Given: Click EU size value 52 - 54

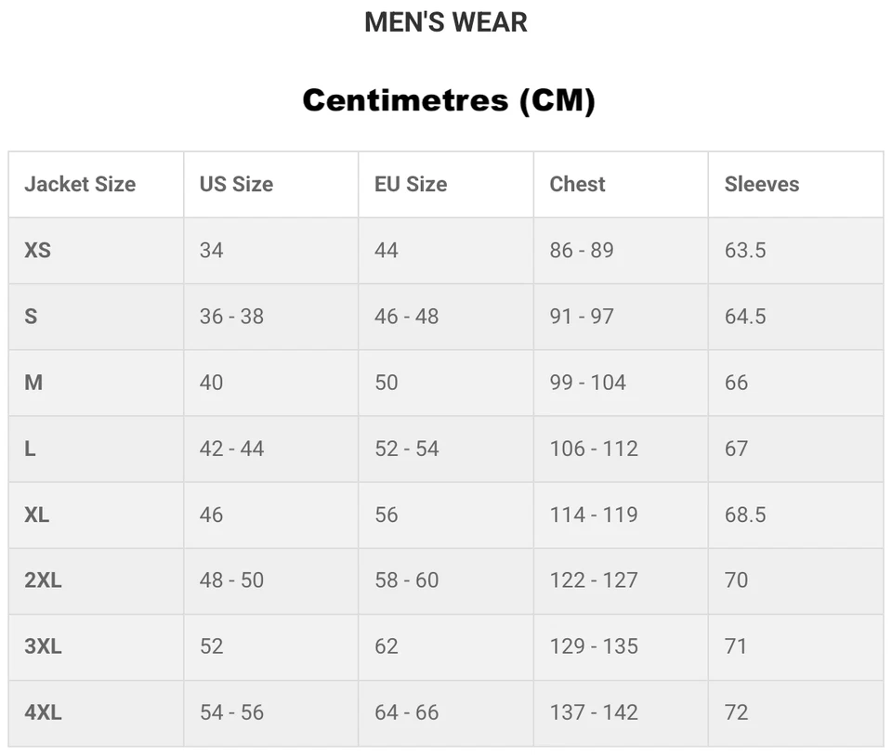Looking at the screenshot, I should [x=407, y=449].
